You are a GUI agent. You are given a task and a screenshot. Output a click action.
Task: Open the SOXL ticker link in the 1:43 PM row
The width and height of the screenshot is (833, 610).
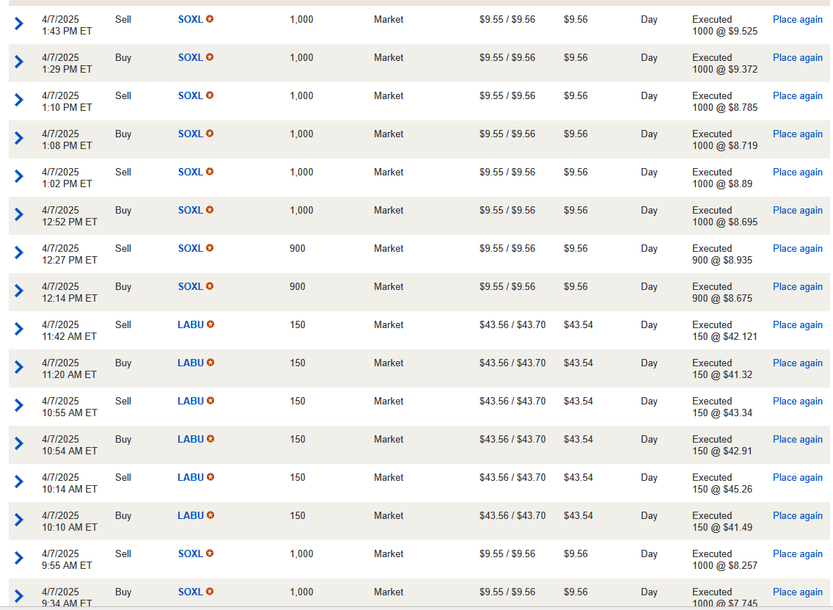[x=190, y=19]
